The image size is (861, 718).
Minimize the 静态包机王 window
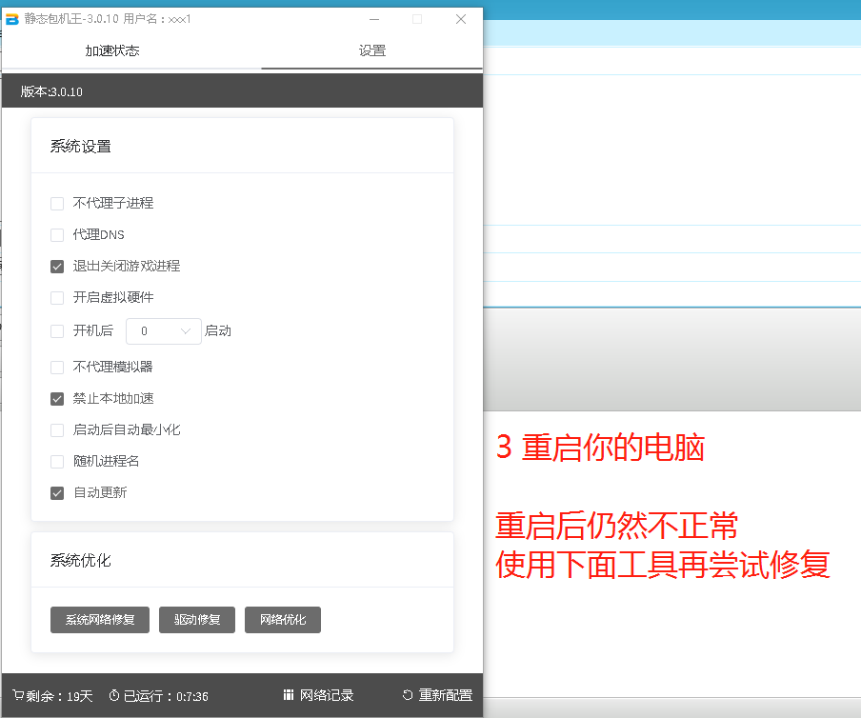(374, 19)
